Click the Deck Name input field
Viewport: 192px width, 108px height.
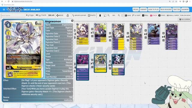coord(13,15)
